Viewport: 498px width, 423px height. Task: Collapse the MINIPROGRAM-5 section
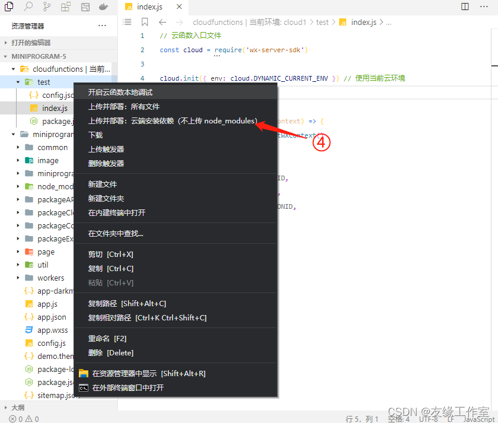click(59, 56)
